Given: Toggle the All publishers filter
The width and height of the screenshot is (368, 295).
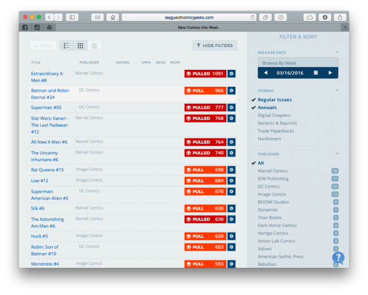Looking at the screenshot, I should click(x=260, y=163).
